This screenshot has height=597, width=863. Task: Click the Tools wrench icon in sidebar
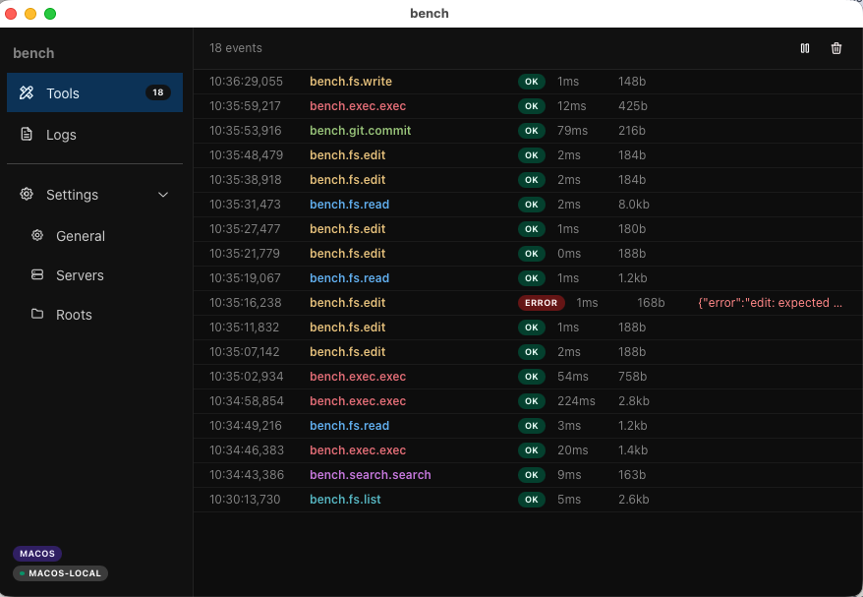(x=27, y=92)
